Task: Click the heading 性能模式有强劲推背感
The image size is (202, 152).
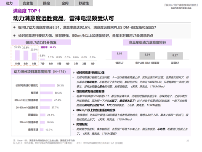Action: pyautogui.click(x=90, y=91)
